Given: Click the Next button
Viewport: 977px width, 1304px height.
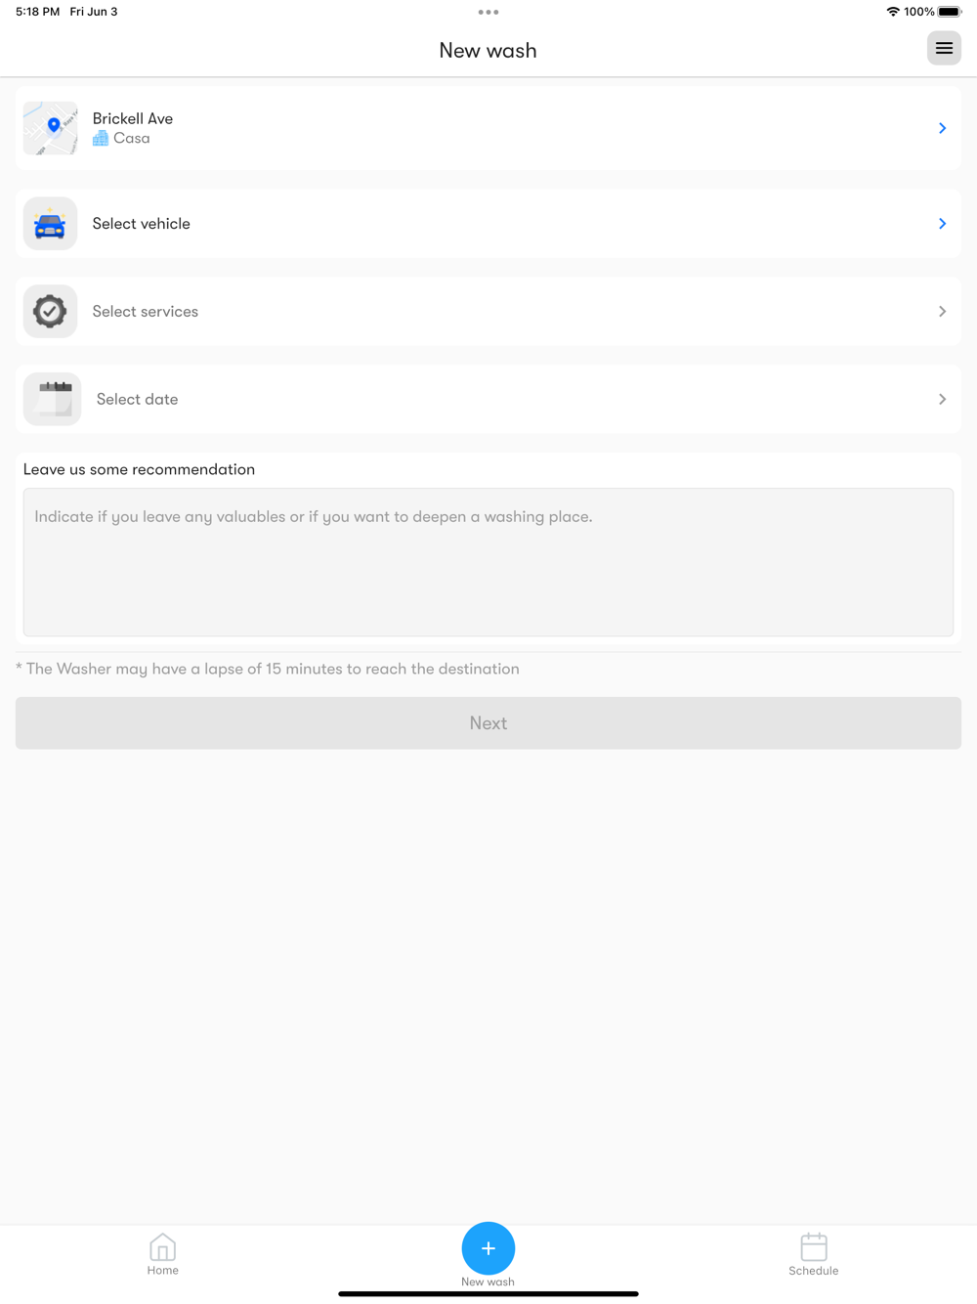Looking at the screenshot, I should tap(488, 723).
